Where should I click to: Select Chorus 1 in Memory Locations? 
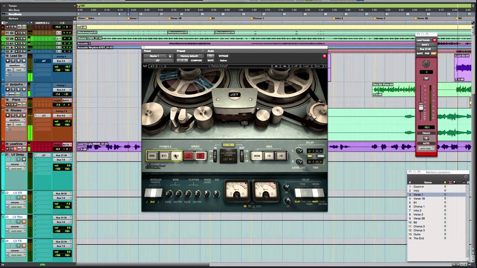point(419,207)
